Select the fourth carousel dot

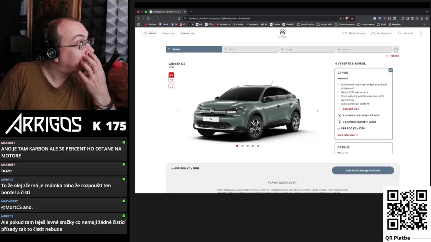pyautogui.click(x=253, y=146)
